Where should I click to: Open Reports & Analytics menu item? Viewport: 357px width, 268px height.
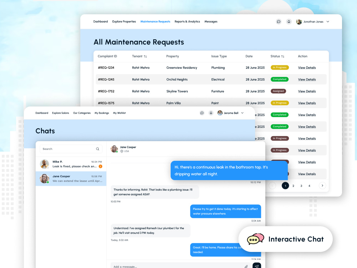point(187,22)
